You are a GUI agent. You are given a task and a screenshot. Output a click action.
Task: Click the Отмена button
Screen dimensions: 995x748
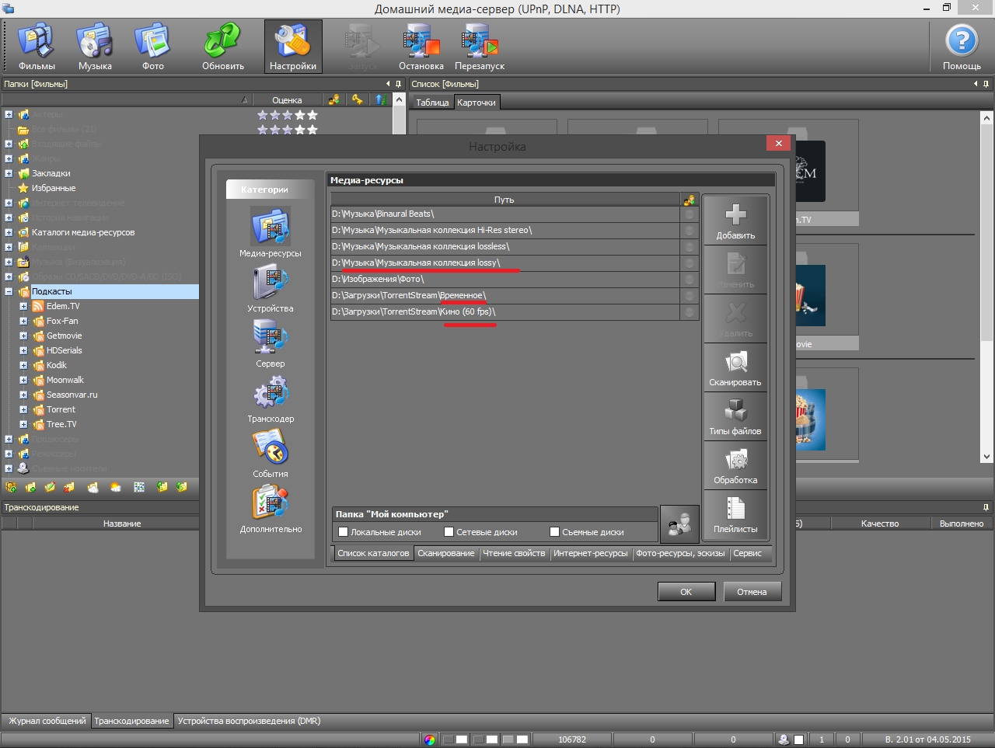pos(752,592)
